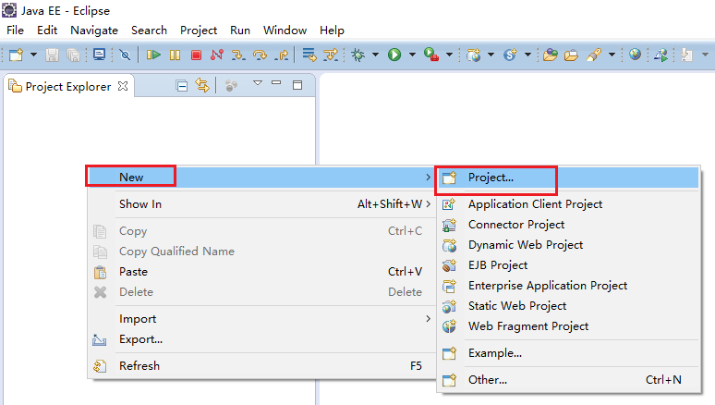Click the Run External Tools icon
The width and height of the screenshot is (715, 405).
pos(430,55)
